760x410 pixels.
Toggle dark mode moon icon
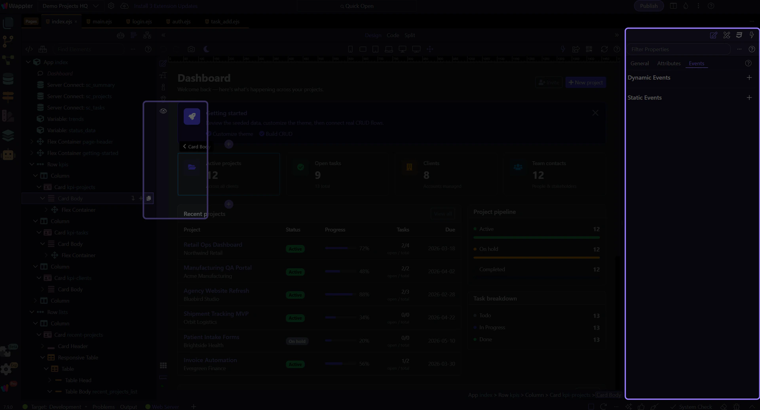point(206,50)
